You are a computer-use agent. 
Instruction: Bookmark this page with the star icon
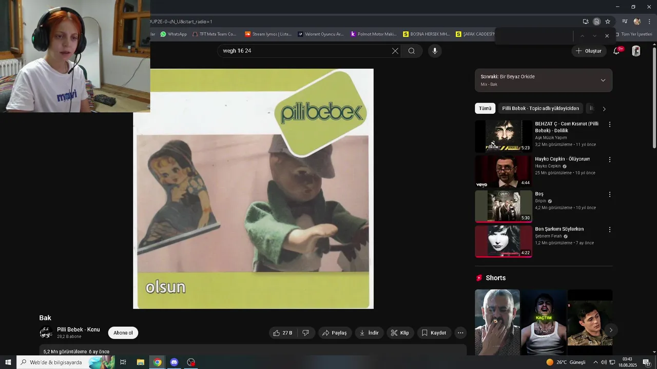[x=608, y=22]
